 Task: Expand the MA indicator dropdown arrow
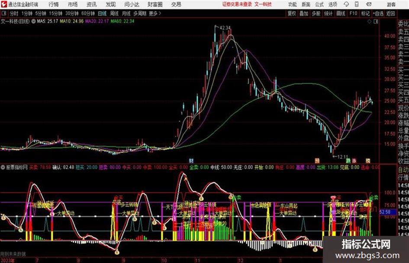tap(34, 21)
